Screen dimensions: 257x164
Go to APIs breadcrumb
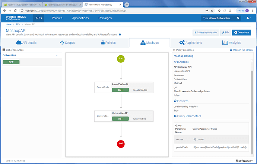[x=18, y=24]
